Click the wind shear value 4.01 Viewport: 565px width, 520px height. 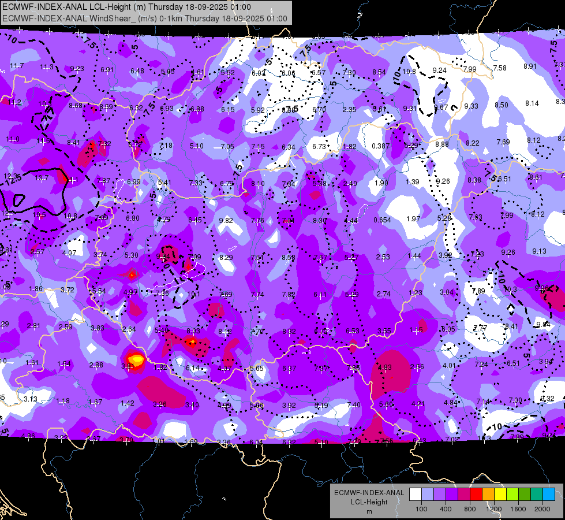(449, 365)
